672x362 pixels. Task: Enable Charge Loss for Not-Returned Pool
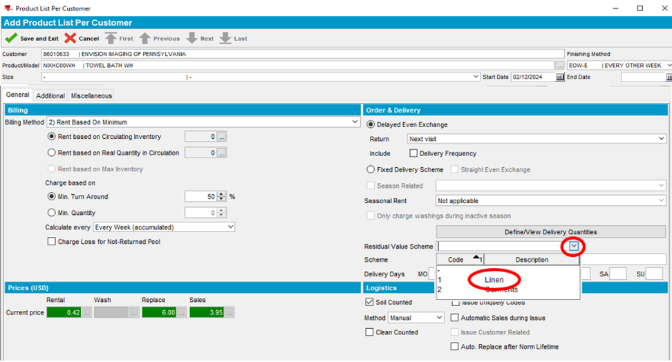click(51, 242)
